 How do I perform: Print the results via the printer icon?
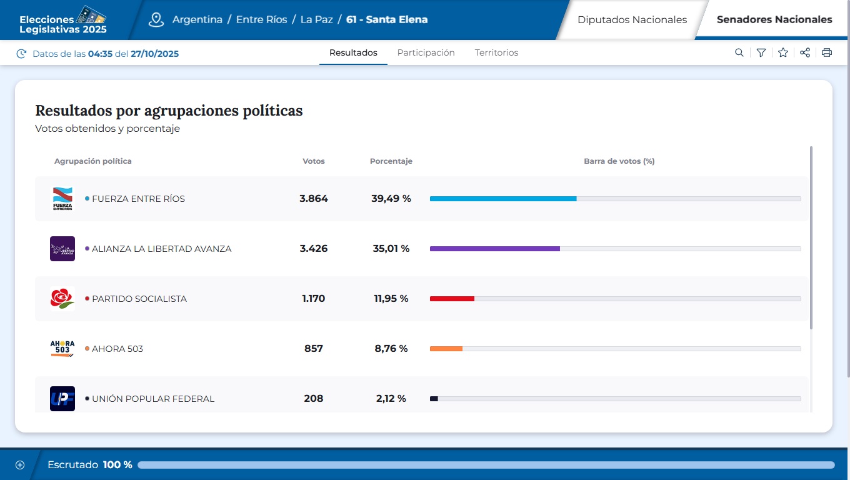coord(826,52)
